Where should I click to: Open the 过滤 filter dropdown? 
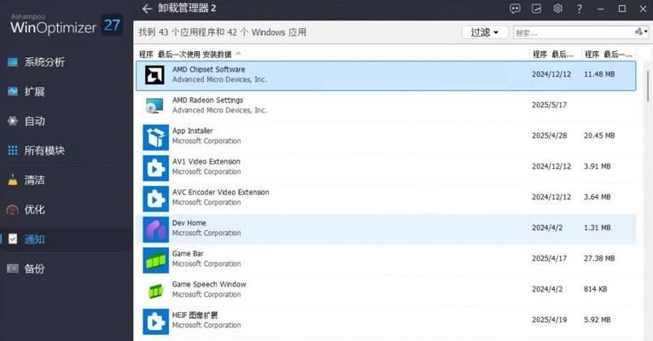(485, 32)
